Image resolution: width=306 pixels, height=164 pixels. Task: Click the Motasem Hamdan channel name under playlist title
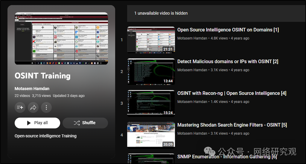click(x=32, y=89)
